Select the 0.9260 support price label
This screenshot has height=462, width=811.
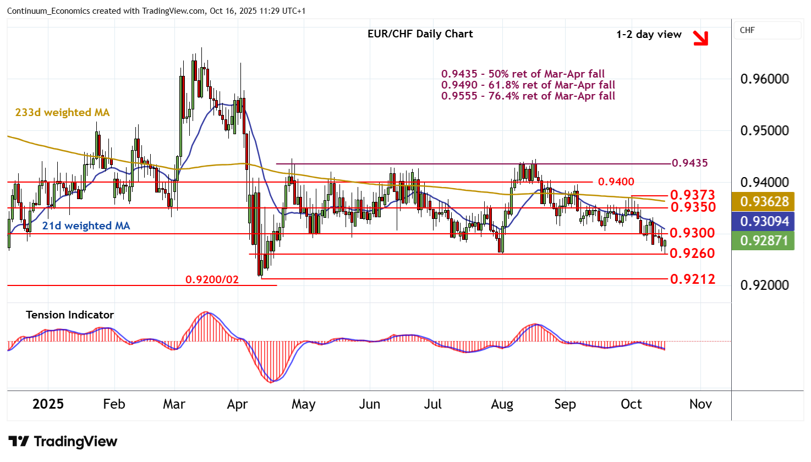coord(692,254)
